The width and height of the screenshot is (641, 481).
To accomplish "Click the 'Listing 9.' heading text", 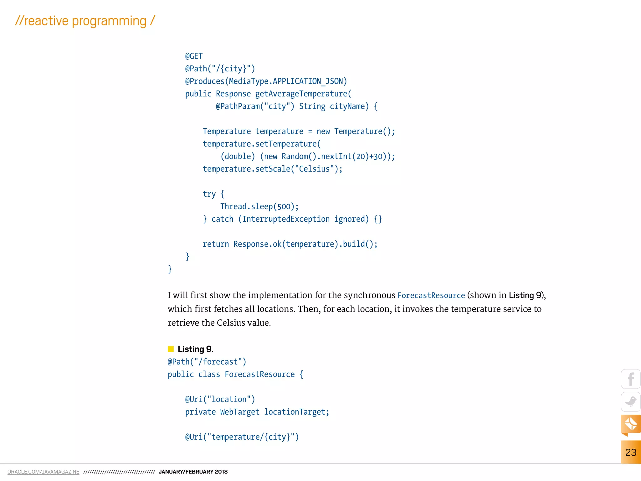I will pyautogui.click(x=196, y=349).
